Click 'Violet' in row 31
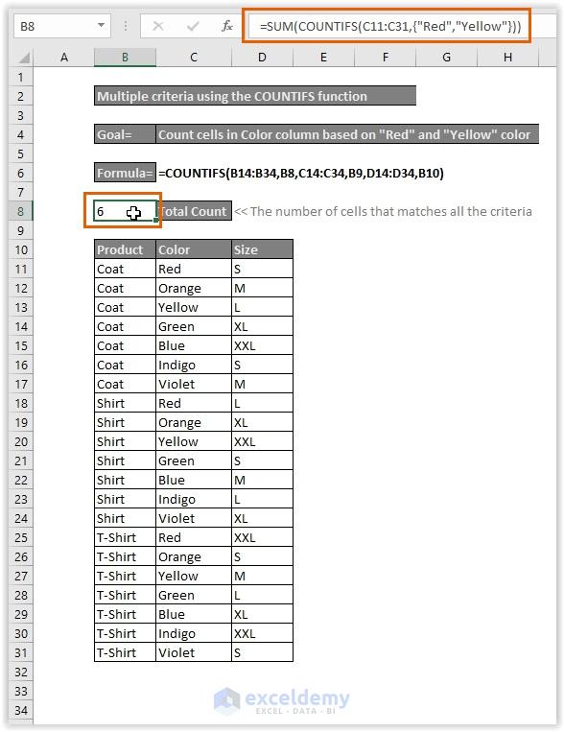The width and height of the screenshot is (564, 732). [x=194, y=652]
